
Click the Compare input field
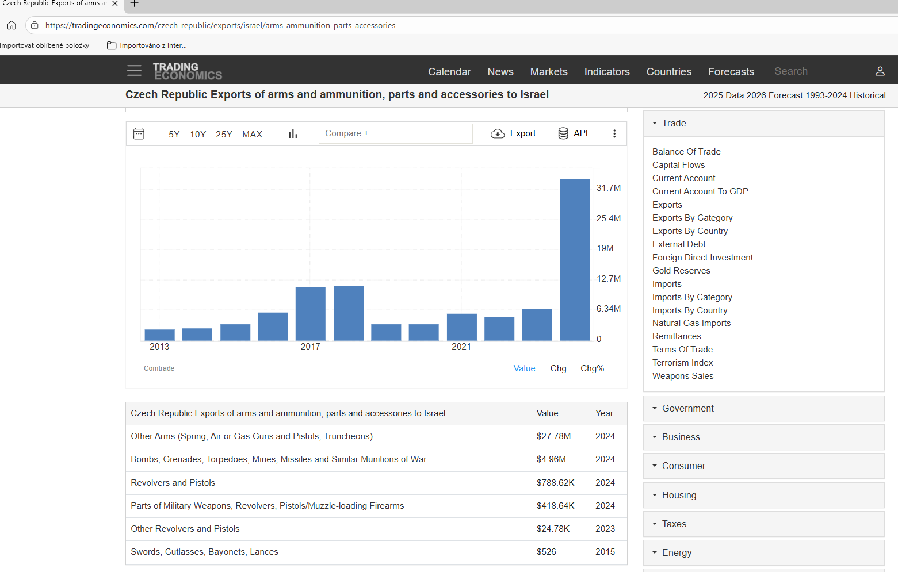pyautogui.click(x=395, y=133)
